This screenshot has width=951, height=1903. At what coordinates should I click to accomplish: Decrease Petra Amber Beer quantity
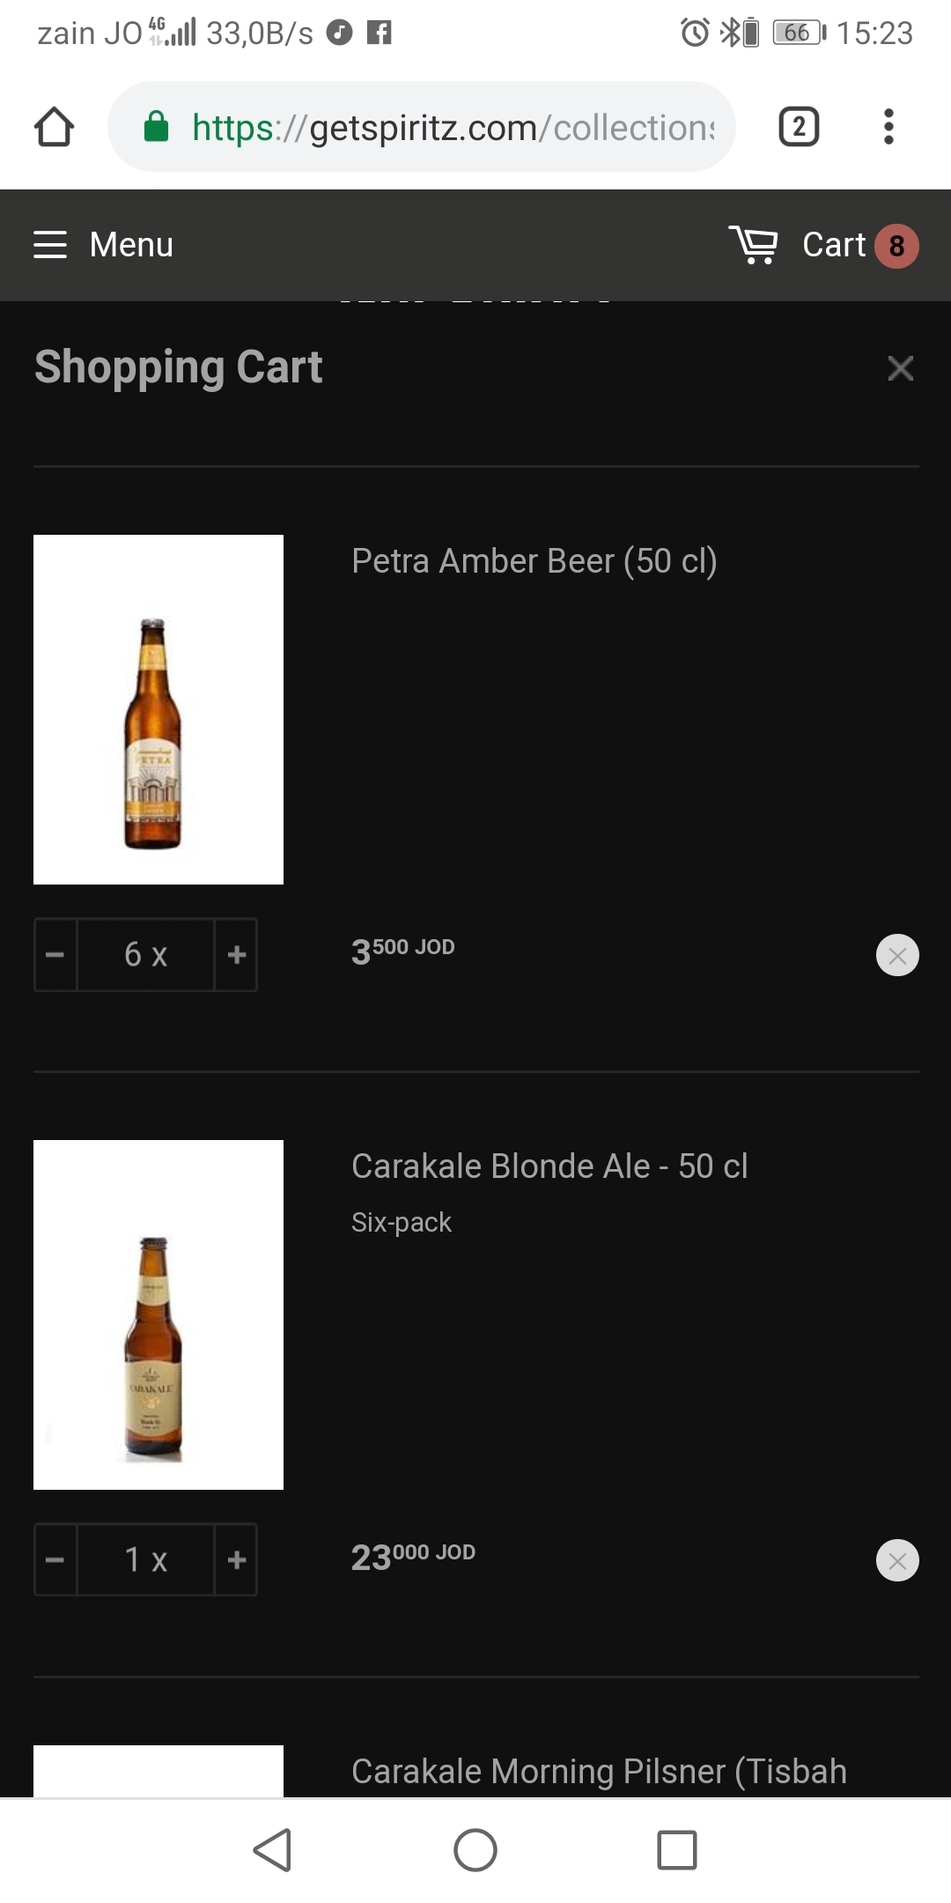tap(55, 955)
